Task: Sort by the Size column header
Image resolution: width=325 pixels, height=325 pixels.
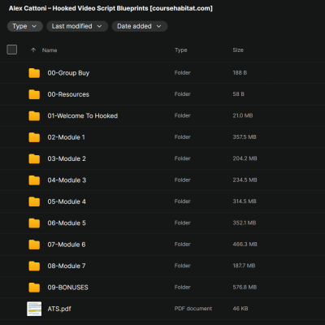Action: [238, 50]
